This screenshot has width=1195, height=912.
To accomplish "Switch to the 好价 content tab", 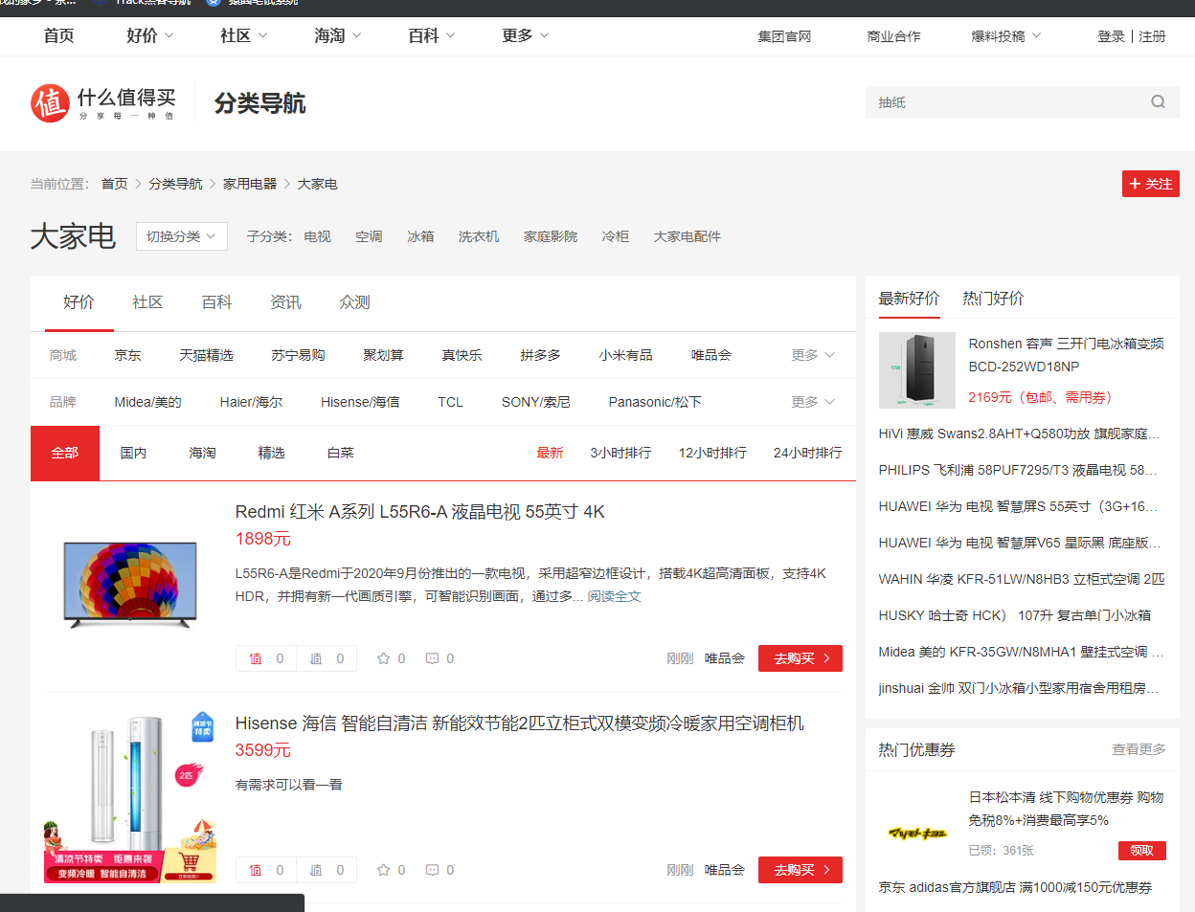I will point(79,302).
